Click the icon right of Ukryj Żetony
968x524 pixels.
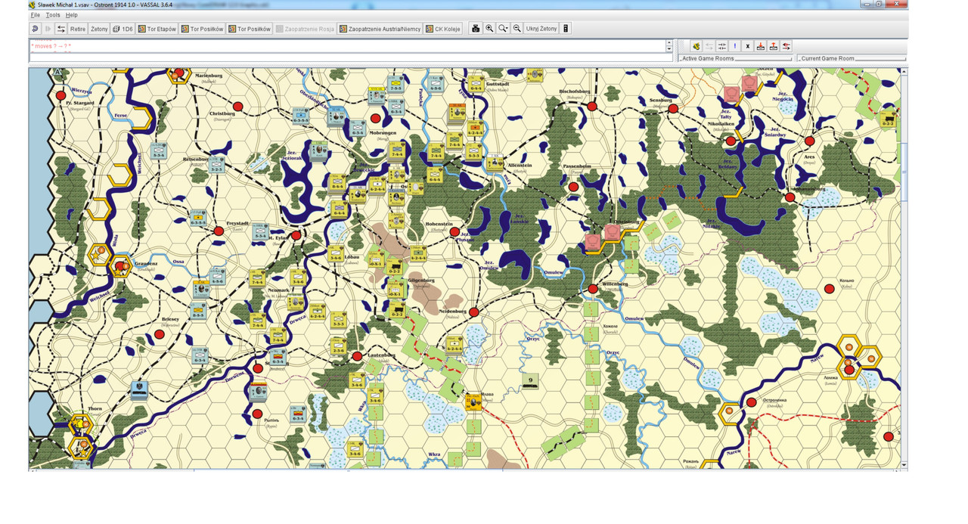click(566, 29)
